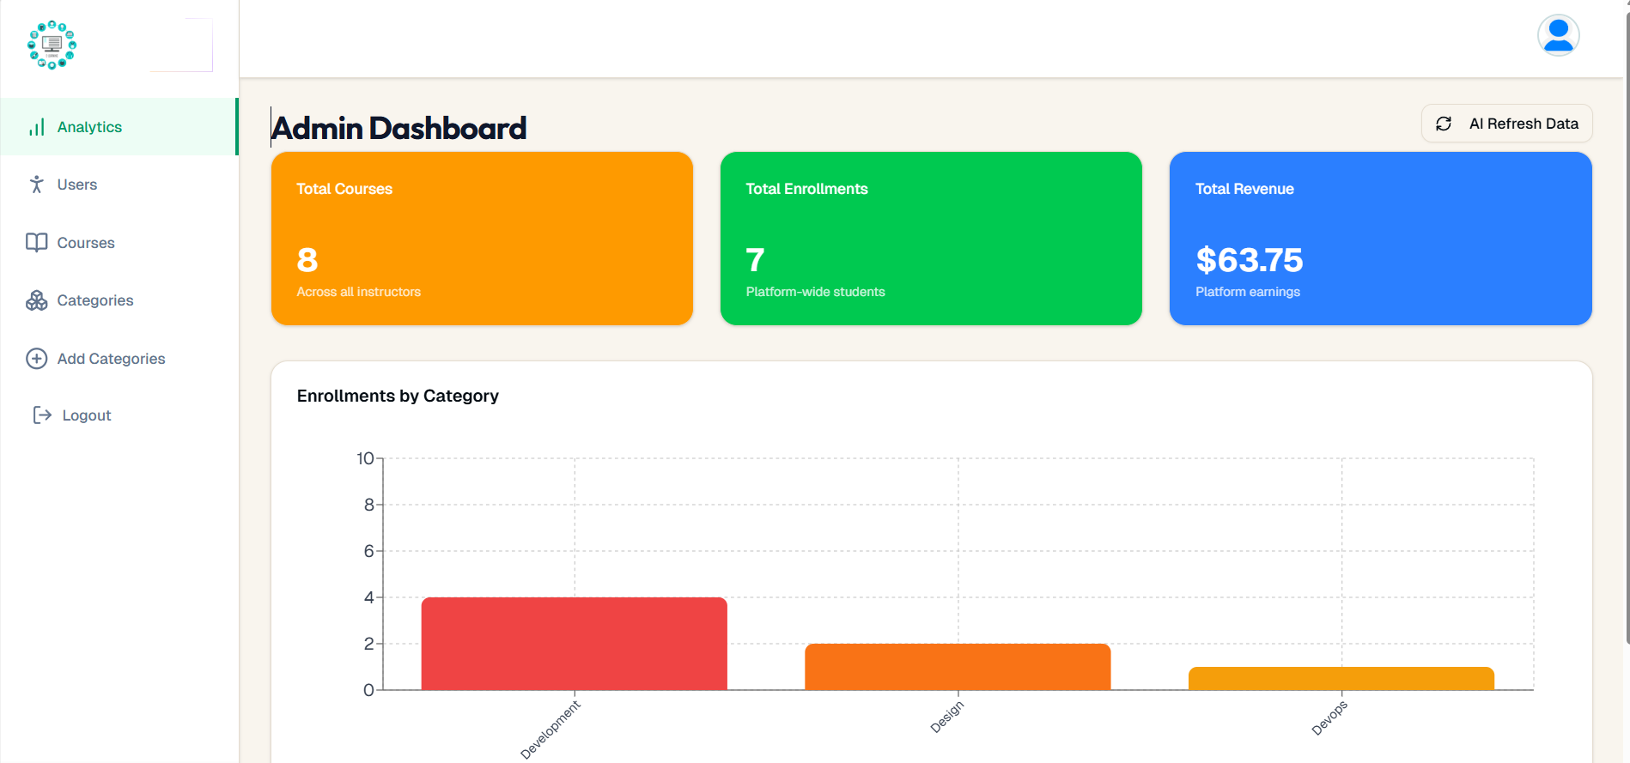Click the Design axis label
The image size is (1630, 763).
tap(947, 717)
